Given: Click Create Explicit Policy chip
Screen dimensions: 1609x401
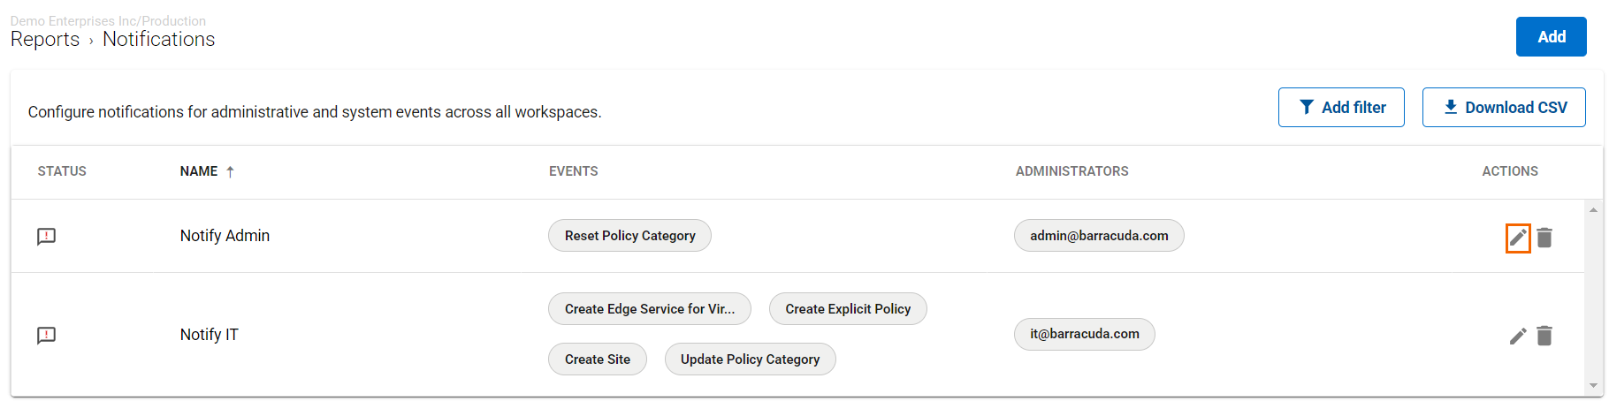Looking at the screenshot, I should tap(847, 309).
